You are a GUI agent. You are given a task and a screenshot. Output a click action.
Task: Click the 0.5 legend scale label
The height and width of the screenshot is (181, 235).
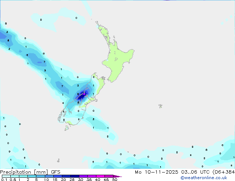tap(13, 180)
